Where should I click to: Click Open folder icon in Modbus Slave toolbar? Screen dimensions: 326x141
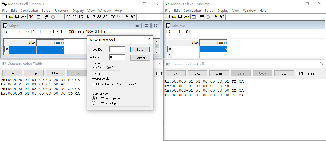[174, 17]
